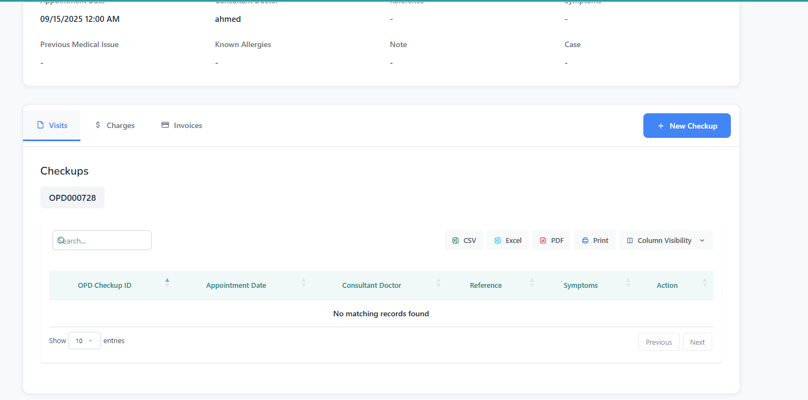Open the Show entries count dropdown
808x400 pixels.
click(84, 341)
